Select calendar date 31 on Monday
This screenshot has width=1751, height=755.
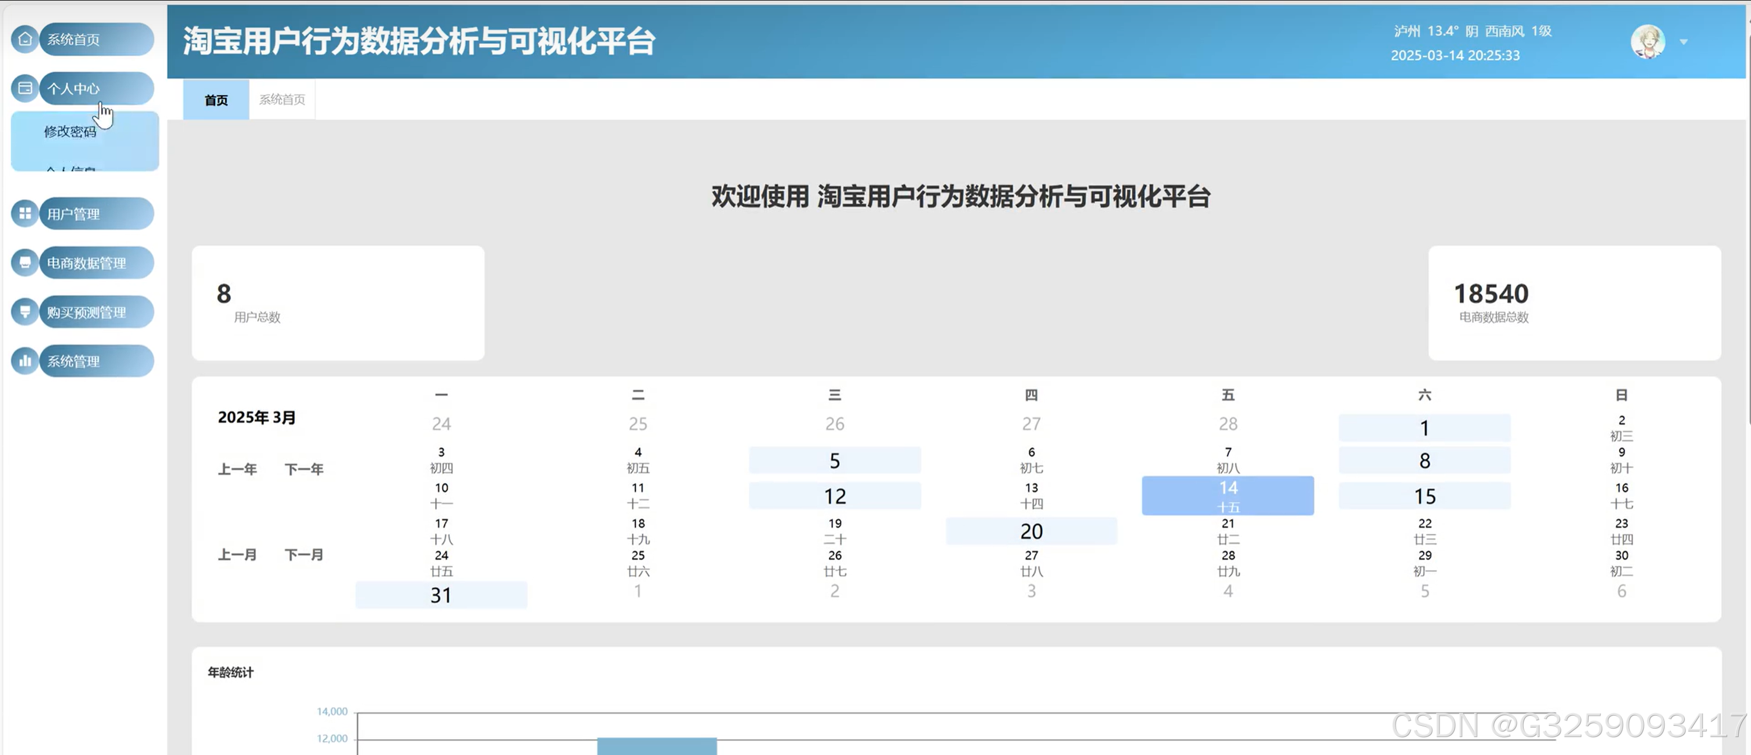(441, 594)
